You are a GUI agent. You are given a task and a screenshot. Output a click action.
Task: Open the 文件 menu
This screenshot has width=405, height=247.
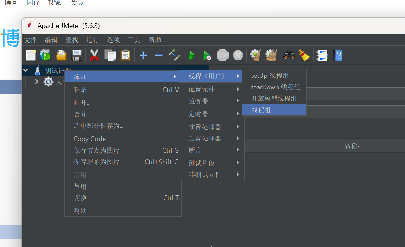[x=31, y=40]
